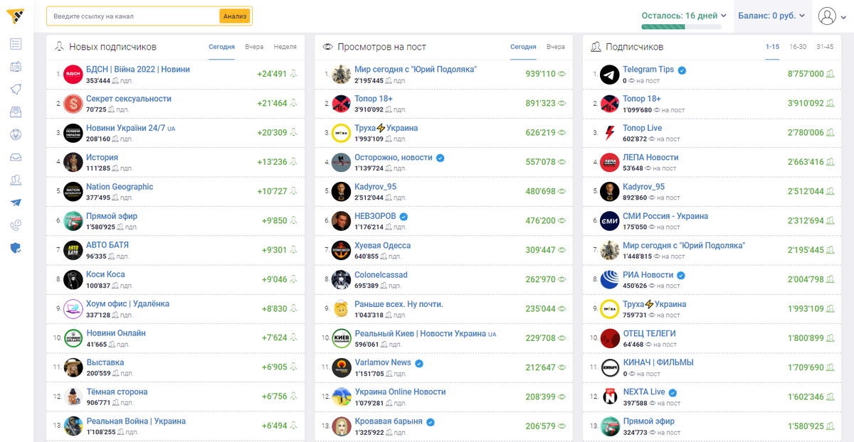Open Тёмная сторона channel link
The width and height of the screenshot is (854, 442).
point(117,392)
